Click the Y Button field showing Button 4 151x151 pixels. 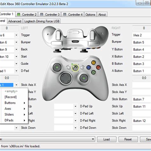click(x=142, y=49)
